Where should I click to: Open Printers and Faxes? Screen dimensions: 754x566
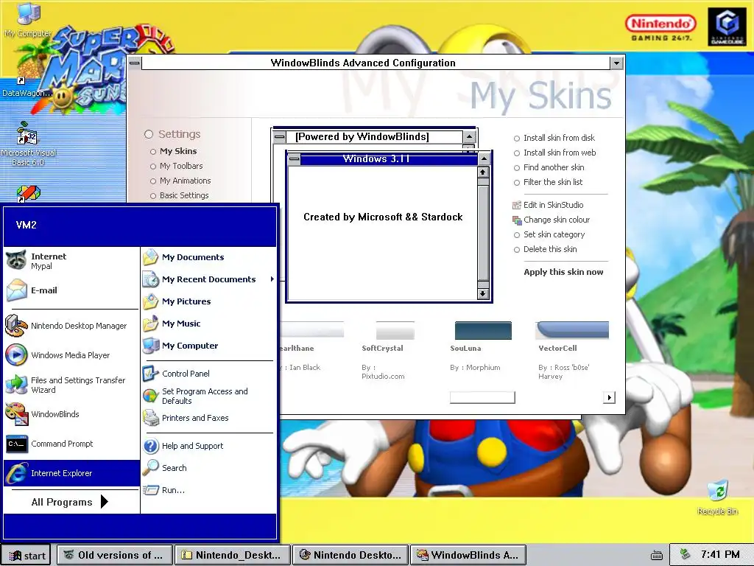pyautogui.click(x=208, y=418)
